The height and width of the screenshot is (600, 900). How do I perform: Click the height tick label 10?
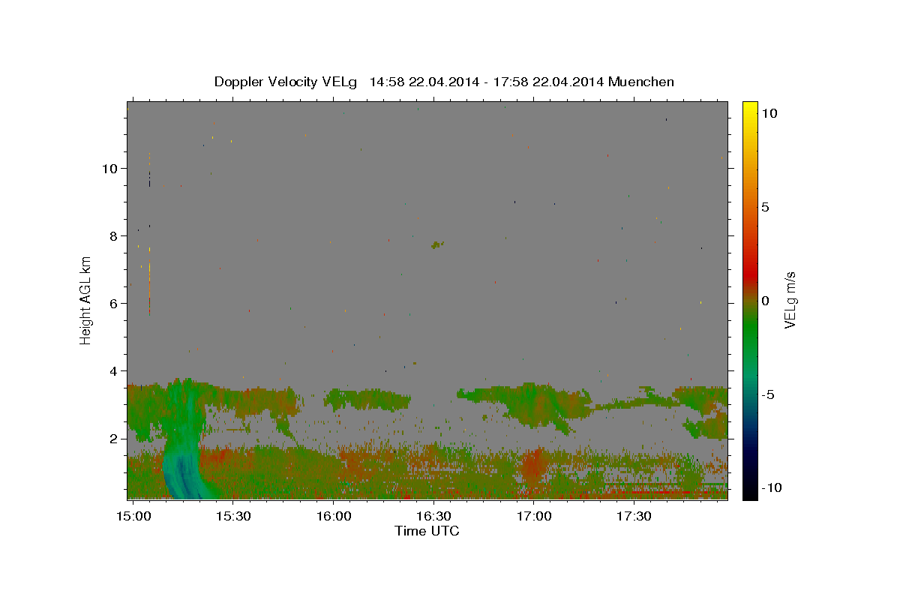coord(111,168)
